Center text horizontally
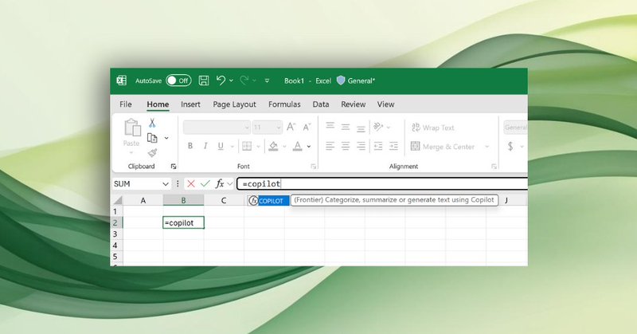 [346, 146]
